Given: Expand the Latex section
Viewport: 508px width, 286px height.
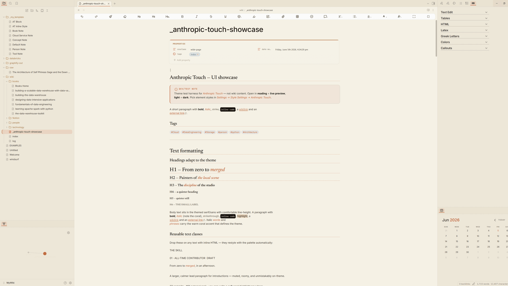Looking at the screenshot, I should coord(464,30).
